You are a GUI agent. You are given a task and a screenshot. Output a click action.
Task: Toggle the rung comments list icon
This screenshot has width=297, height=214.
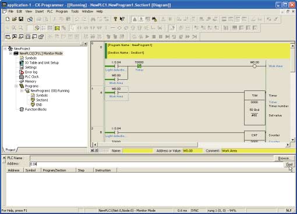click(x=44, y=28)
